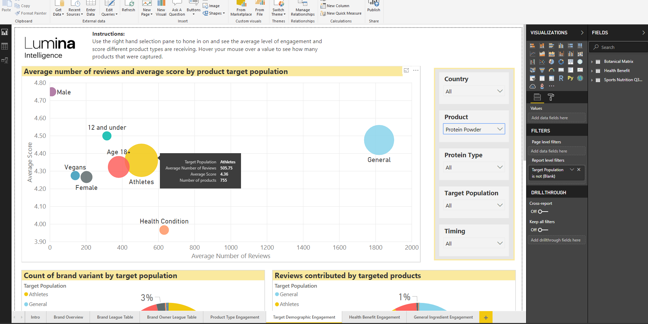Select the gauge visualization icon
The image size is (648, 324).
click(x=552, y=70)
